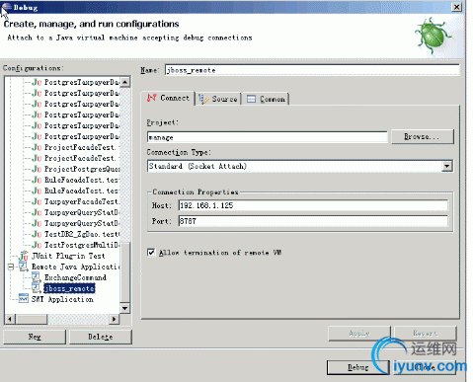Switch to the Source tab

(218, 99)
